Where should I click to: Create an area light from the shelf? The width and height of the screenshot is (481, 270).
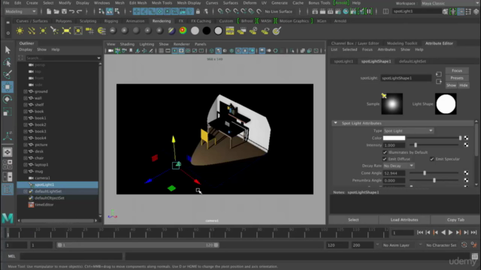(x=66, y=31)
